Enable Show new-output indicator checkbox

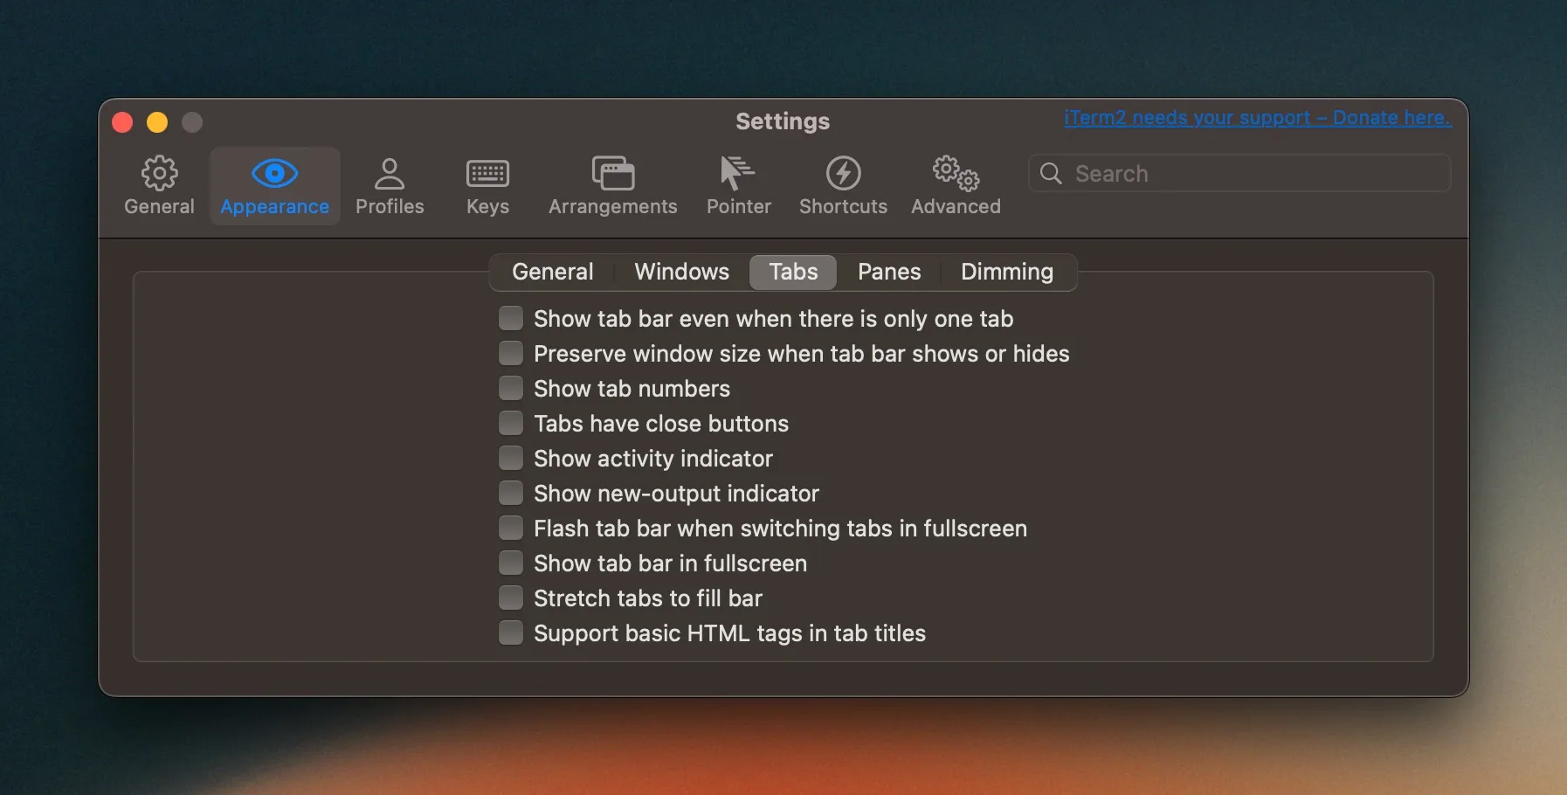[x=511, y=493]
